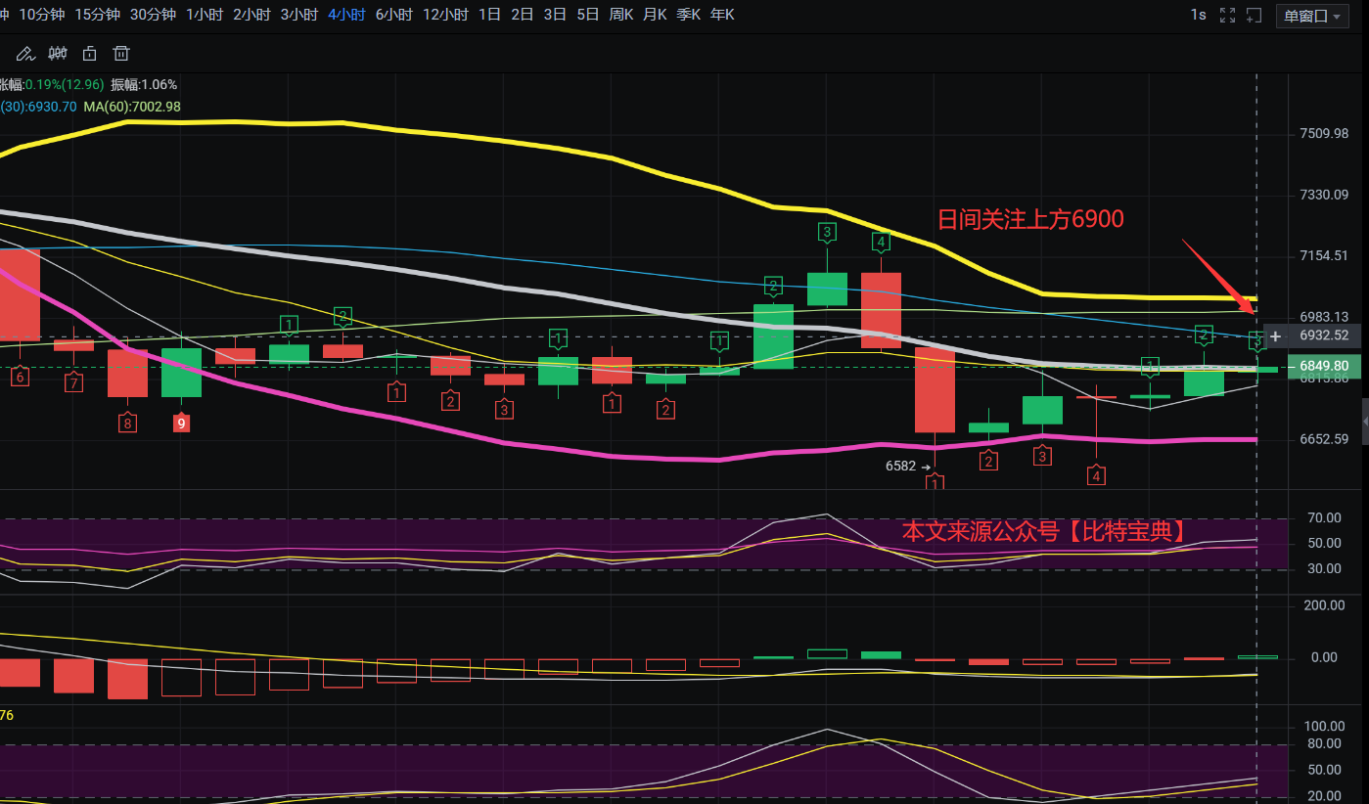Expand the 季K quarterly candle option
Viewport: 1369px width, 804px height.
[x=689, y=15]
